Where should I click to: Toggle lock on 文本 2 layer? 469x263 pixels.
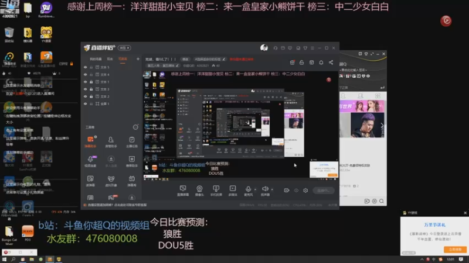(91, 96)
